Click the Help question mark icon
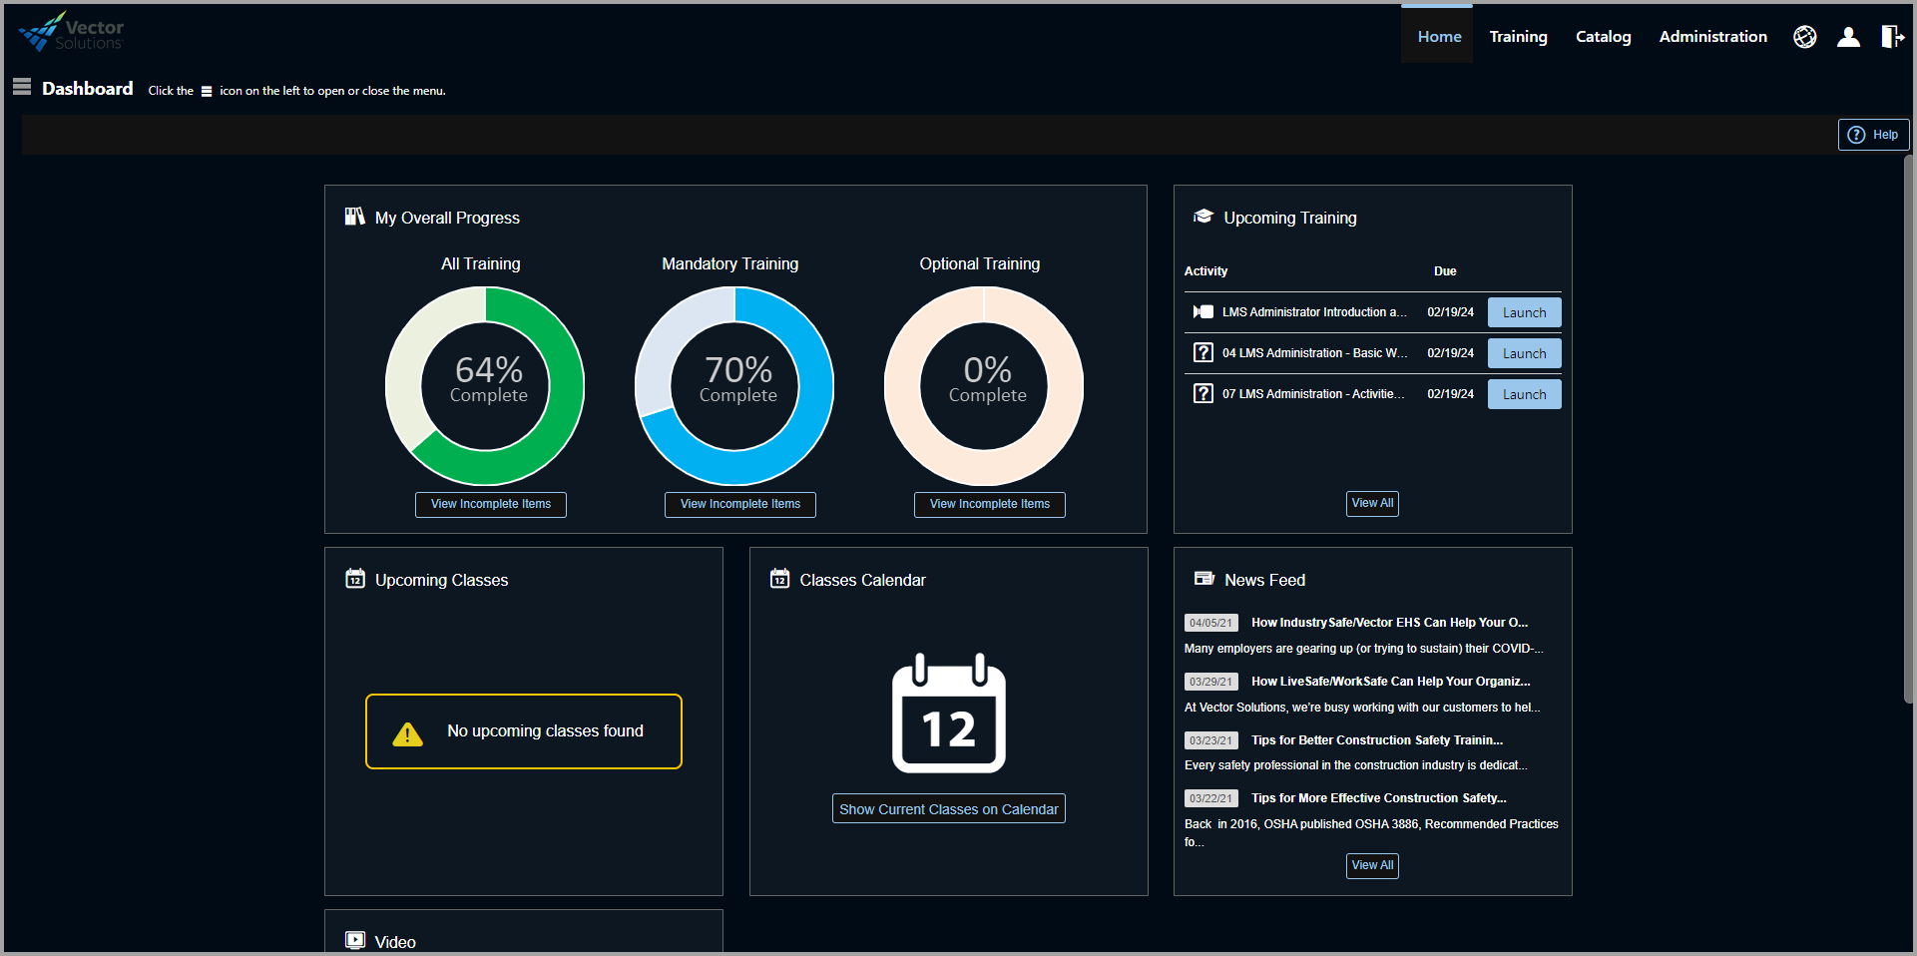 click(x=1856, y=134)
